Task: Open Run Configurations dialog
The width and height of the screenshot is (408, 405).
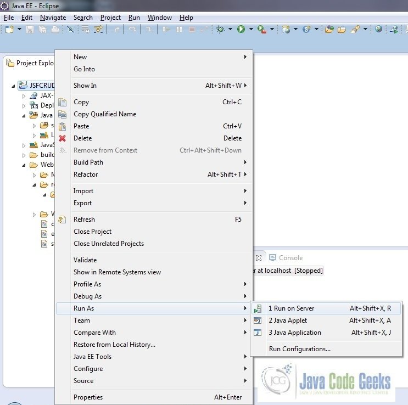Action: (x=326, y=349)
